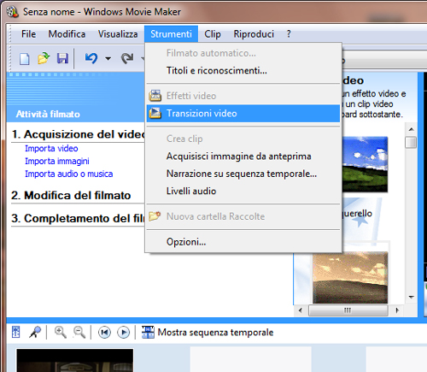Click the Mostra sequenza temporale label
This screenshot has width=427, height=372.
point(215,333)
